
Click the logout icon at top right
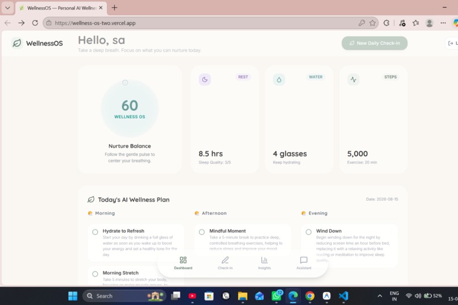[451, 43]
